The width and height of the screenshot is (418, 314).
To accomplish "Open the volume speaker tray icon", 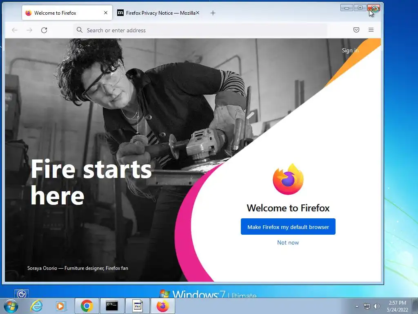I will [x=377, y=306].
